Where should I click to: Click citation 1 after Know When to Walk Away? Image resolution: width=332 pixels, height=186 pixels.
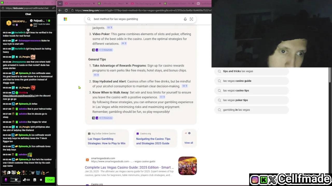[x=162, y=97]
